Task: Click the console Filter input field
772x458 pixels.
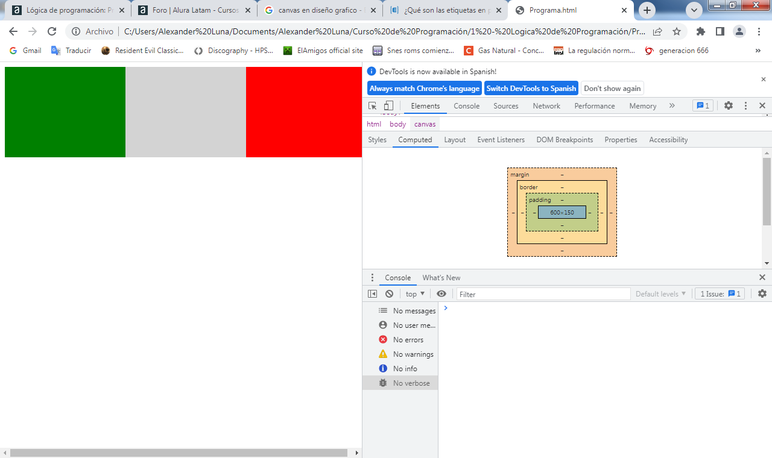Action: pyautogui.click(x=543, y=294)
